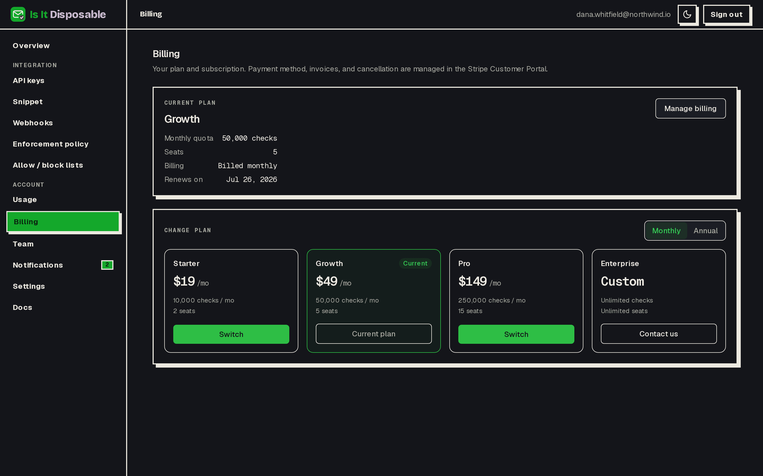Click the renewal date Jul 26, 2026
The height and width of the screenshot is (476, 763).
pos(252,180)
